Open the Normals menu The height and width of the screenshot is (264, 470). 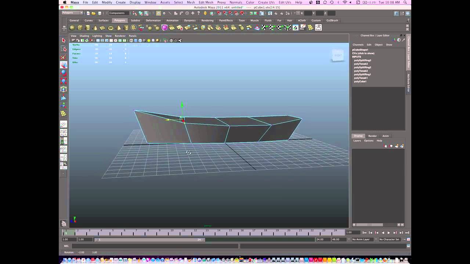(x=236, y=2)
